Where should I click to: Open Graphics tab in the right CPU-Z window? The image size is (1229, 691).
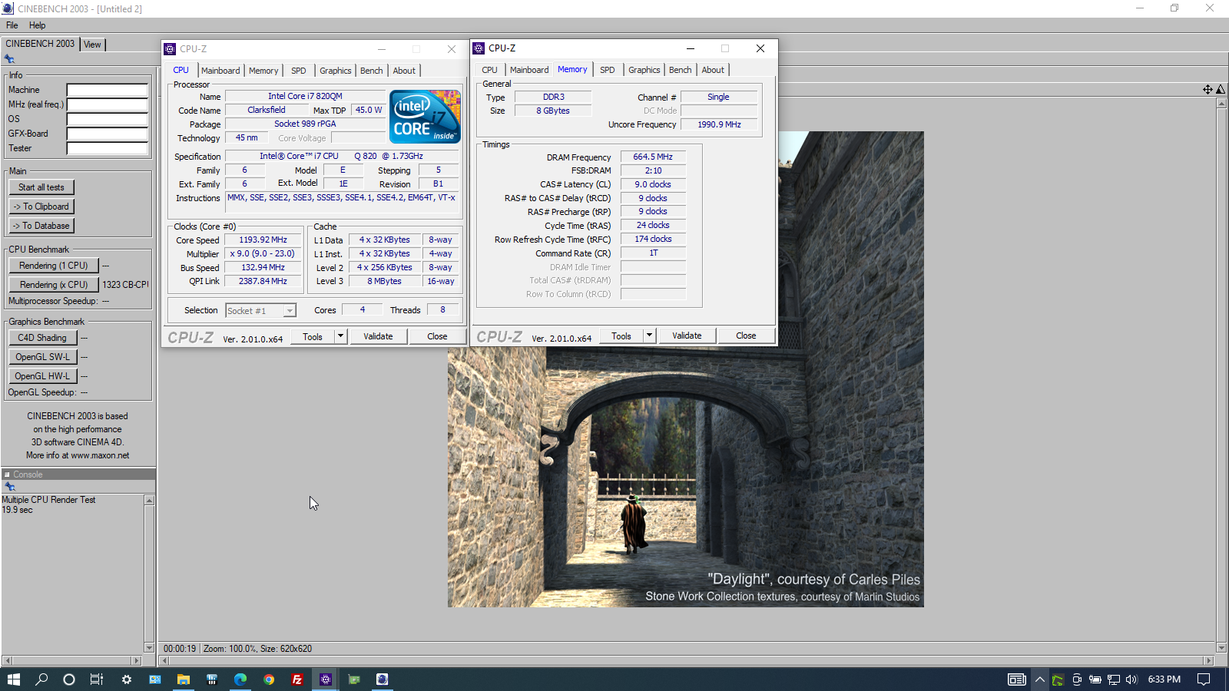point(644,70)
